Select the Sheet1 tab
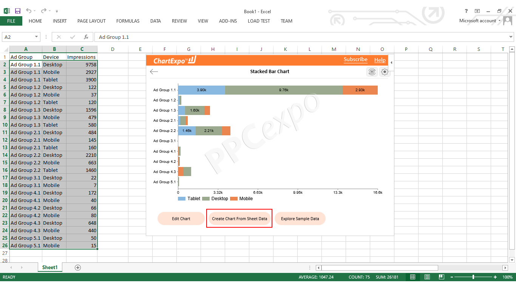Viewport: 516px width, 288px height. pyautogui.click(x=49, y=267)
